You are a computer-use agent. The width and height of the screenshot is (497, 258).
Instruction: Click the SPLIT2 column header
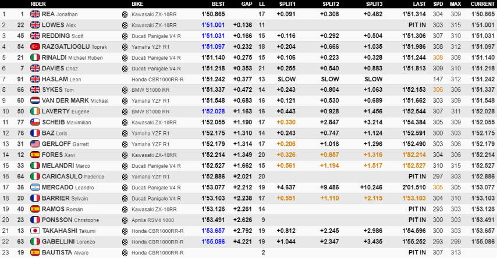point(331,4)
